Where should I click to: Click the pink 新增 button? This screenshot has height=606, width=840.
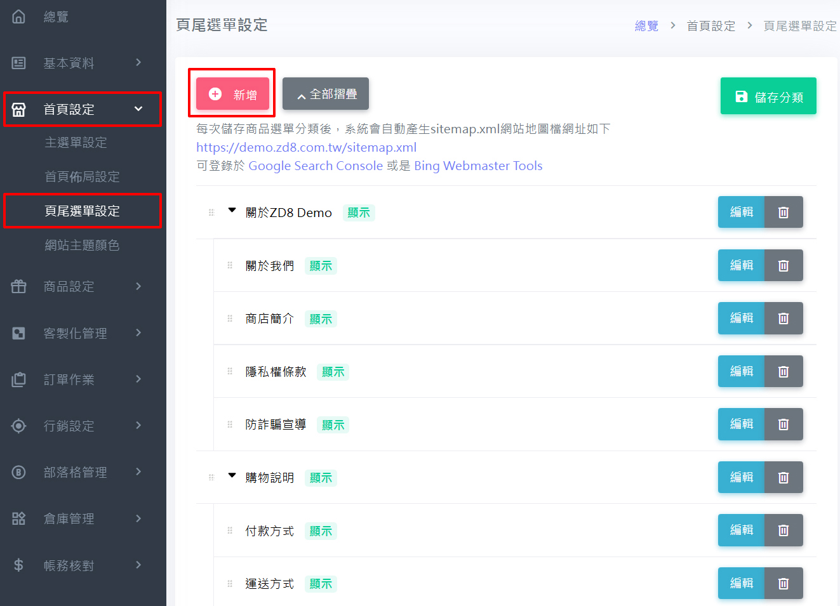tap(232, 94)
